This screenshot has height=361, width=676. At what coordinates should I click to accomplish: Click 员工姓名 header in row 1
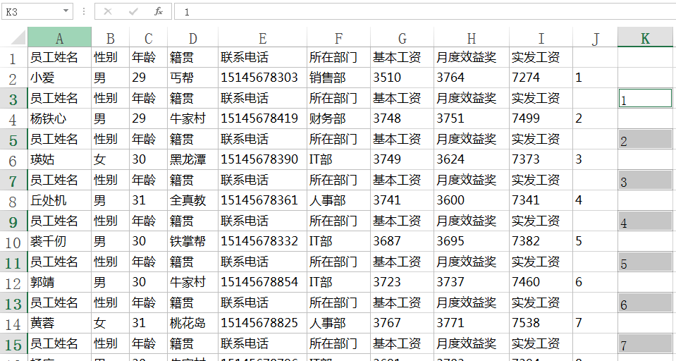(59, 57)
